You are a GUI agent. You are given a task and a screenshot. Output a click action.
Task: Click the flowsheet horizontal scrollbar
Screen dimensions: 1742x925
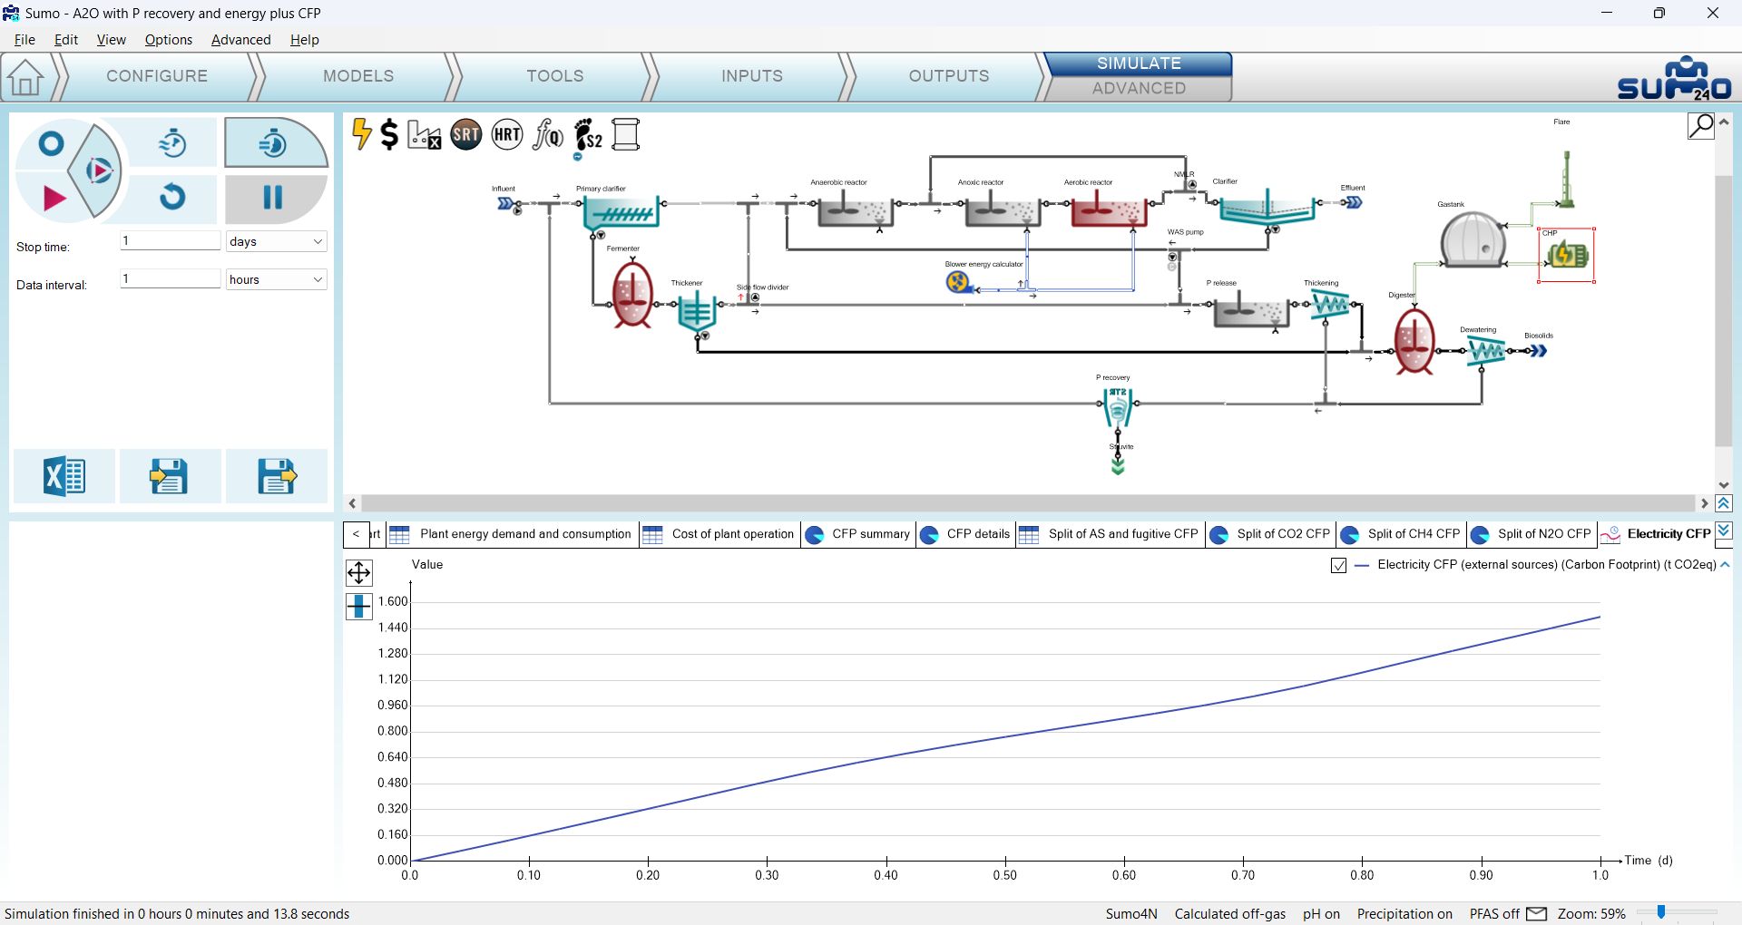click(1028, 503)
